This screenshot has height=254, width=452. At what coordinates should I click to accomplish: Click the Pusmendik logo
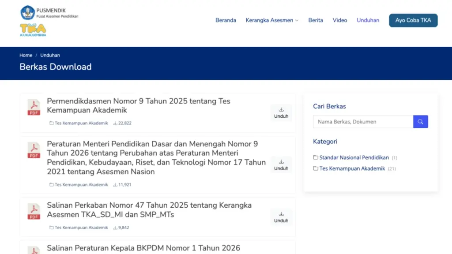pyautogui.click(x=49, y=13)
